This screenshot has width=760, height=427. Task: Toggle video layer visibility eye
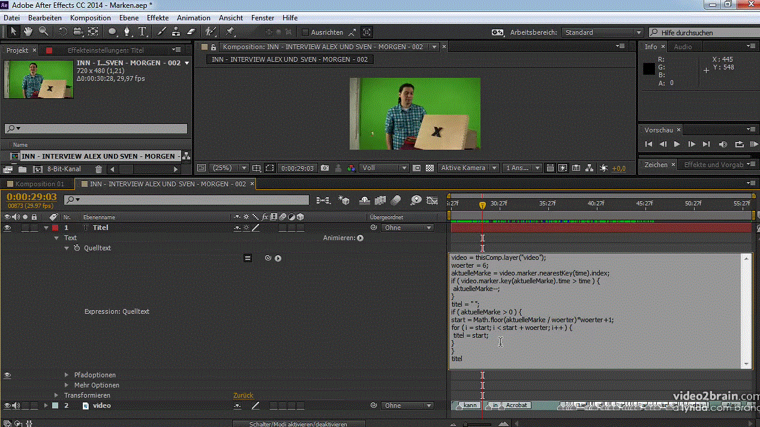8,405
